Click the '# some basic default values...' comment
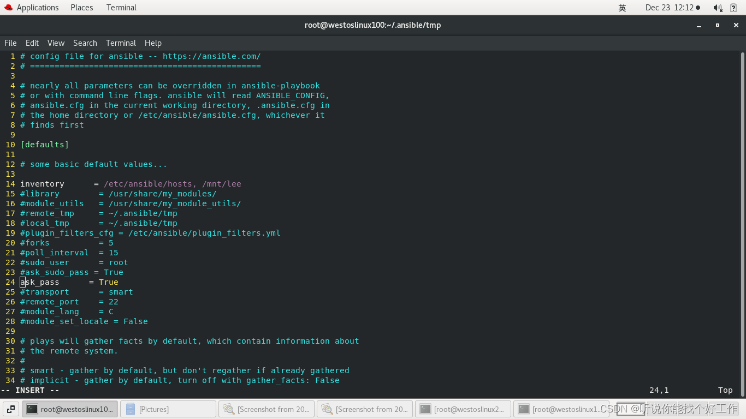Viewport: 746px width, 419px height. 93,164
